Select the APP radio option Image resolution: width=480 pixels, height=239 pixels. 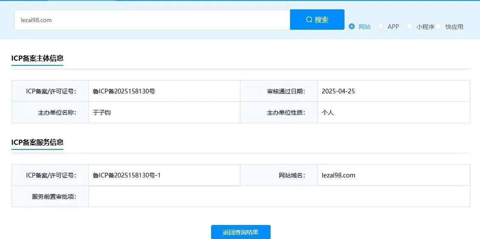381,26
